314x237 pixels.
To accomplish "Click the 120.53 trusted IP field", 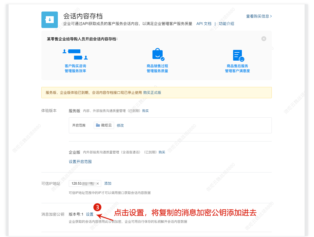I will [85, 184].
